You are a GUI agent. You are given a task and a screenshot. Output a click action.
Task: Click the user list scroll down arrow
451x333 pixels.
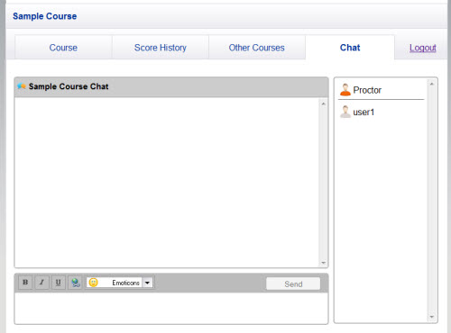coord(432,317)
